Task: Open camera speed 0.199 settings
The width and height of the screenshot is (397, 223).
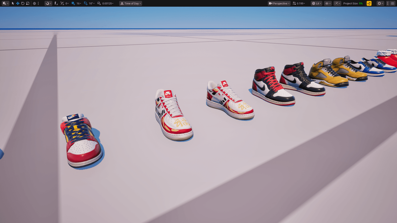Action: (x=299, y=3)
